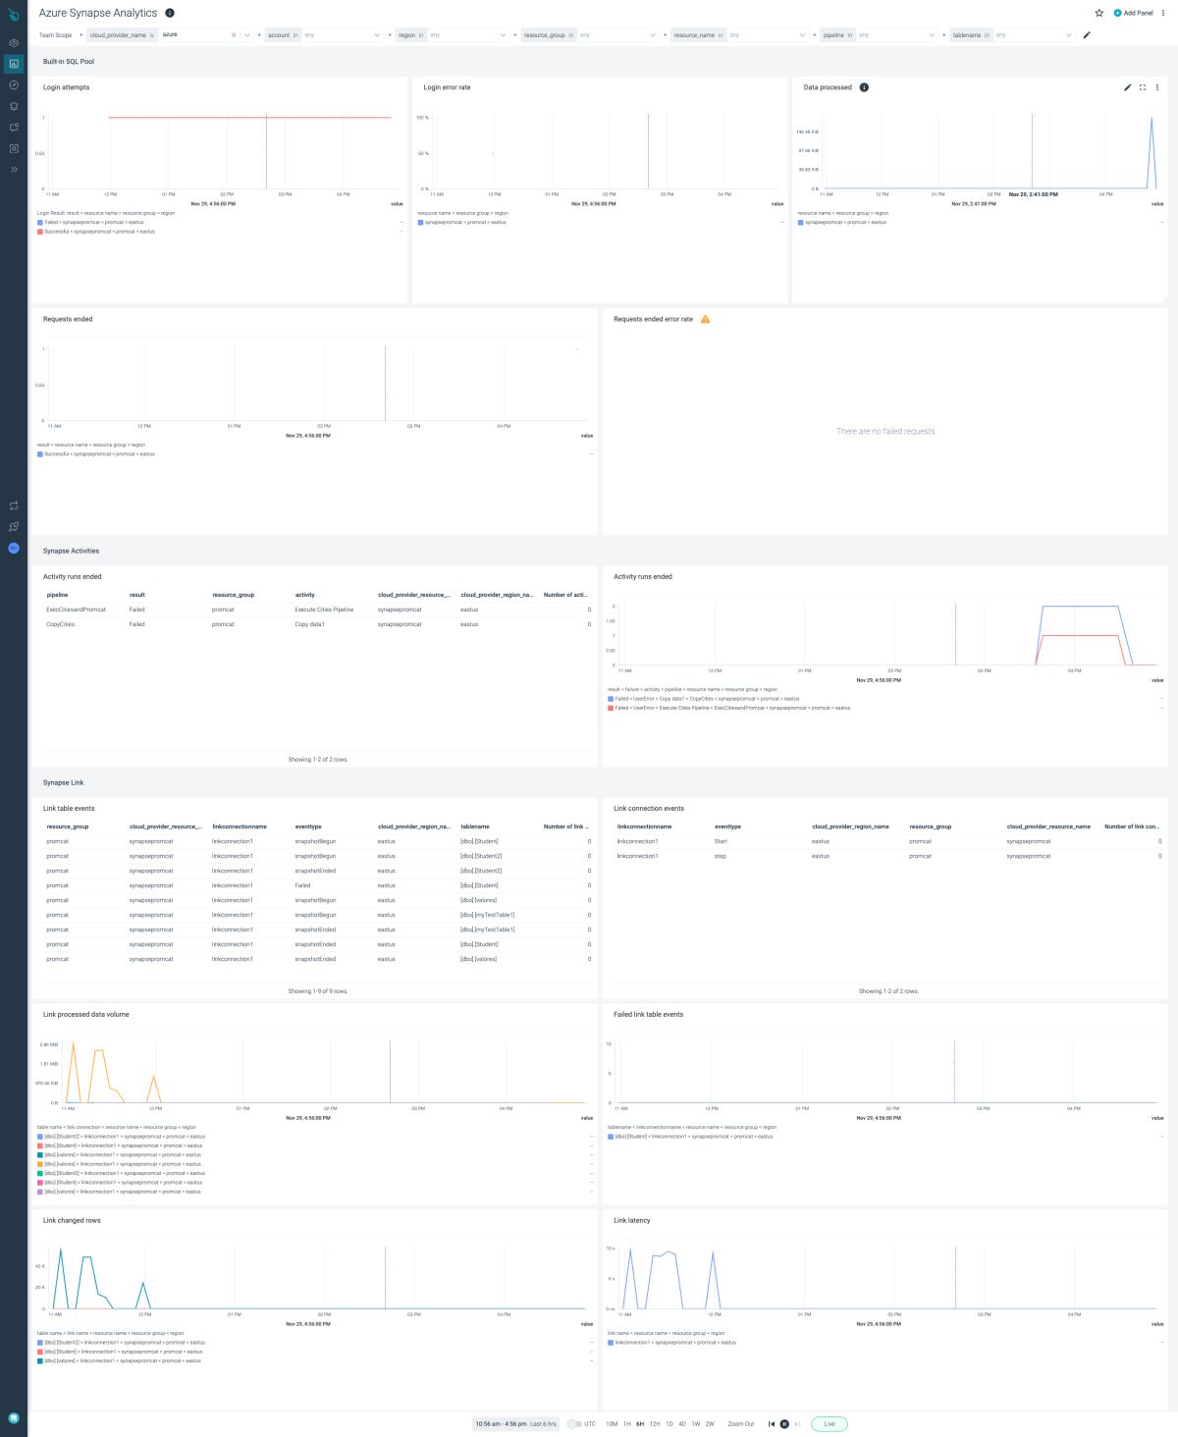The width and height of the screenshot is (1178, 1437).
Task: Edit the Data processed panel
Action: 1127,87
